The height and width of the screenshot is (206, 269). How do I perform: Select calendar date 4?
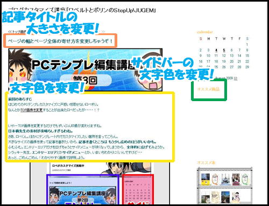(216, 50)
